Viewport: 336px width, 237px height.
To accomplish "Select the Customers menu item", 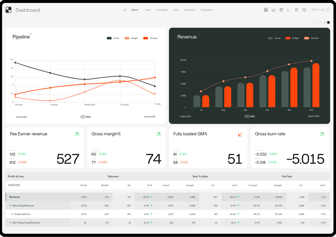I will point(189,10).
